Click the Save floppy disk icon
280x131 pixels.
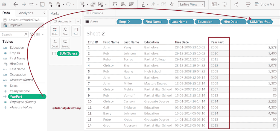[42, 4]
